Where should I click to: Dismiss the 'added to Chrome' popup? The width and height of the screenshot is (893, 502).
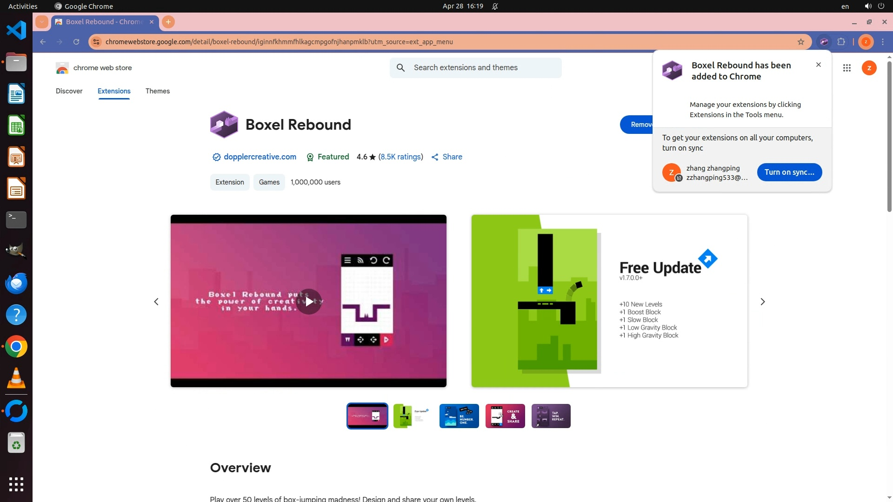pyautogui.click(x=818, y=65)
